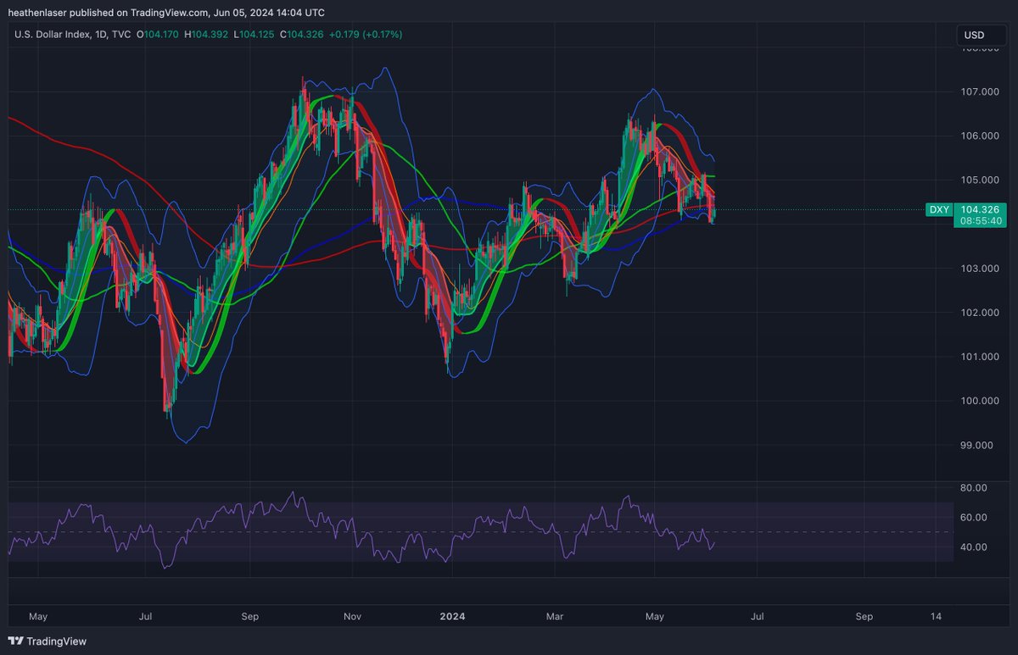Click the RSI 80.00 scale label
Viewport: 1018px width, 655px height.
tap(975, 488)
